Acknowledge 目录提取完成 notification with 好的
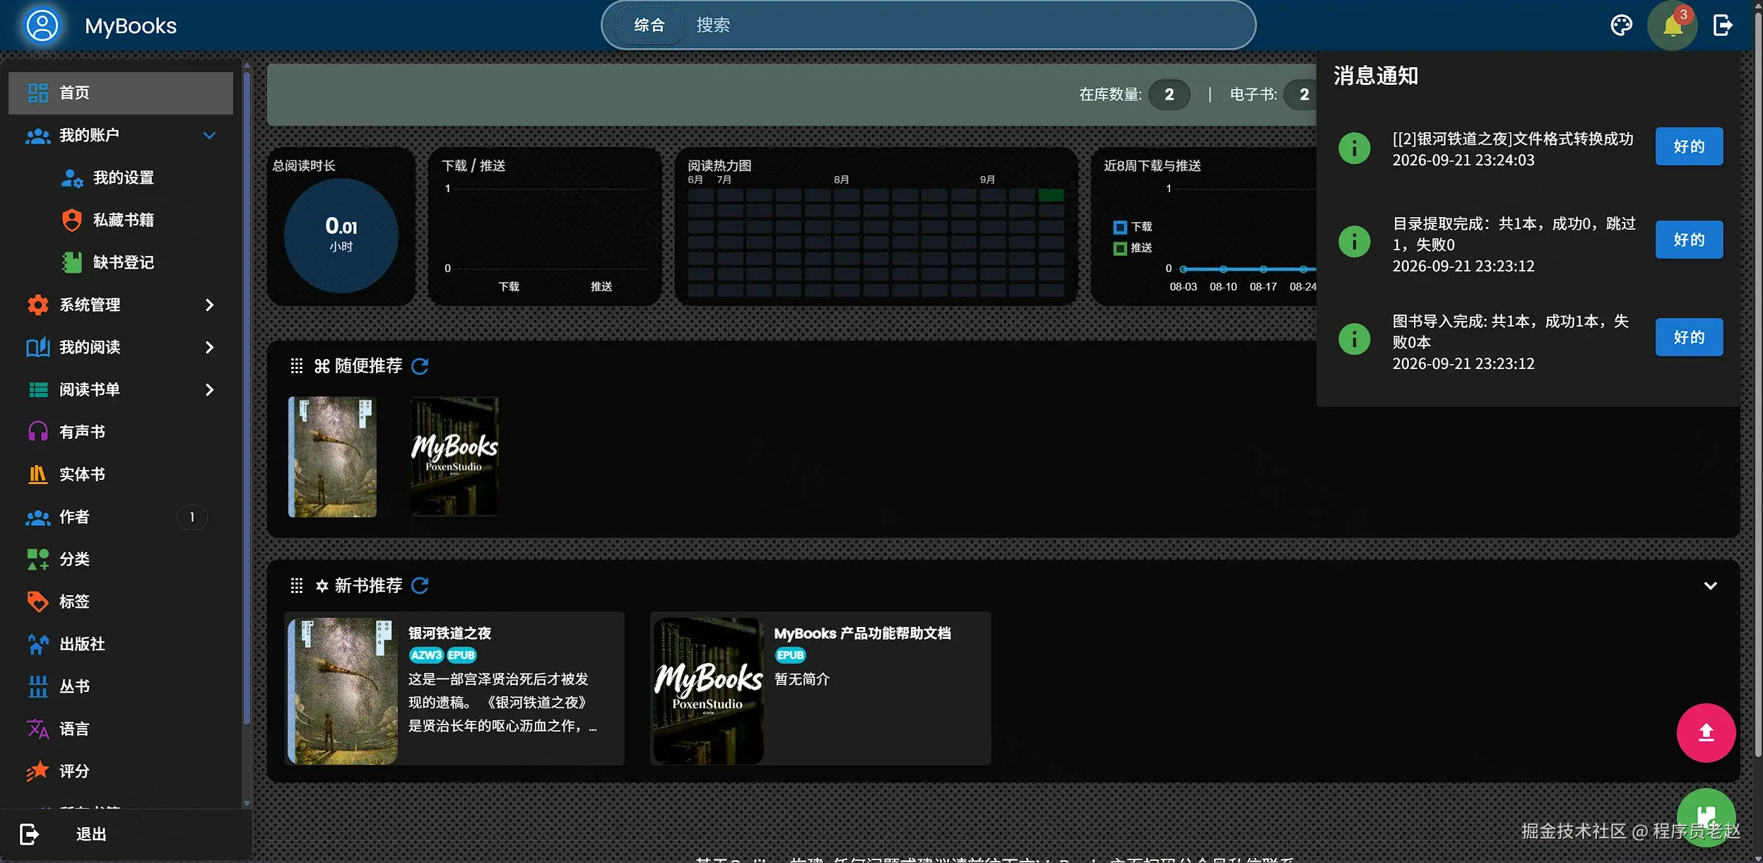This screenshot has height=863, width=1763. pyautogui.click(x=1689, y=240)
